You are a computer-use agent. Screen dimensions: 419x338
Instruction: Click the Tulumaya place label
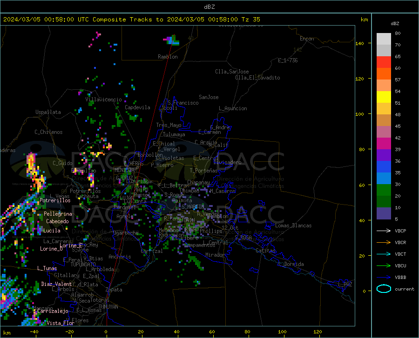(x=174, y=134)
